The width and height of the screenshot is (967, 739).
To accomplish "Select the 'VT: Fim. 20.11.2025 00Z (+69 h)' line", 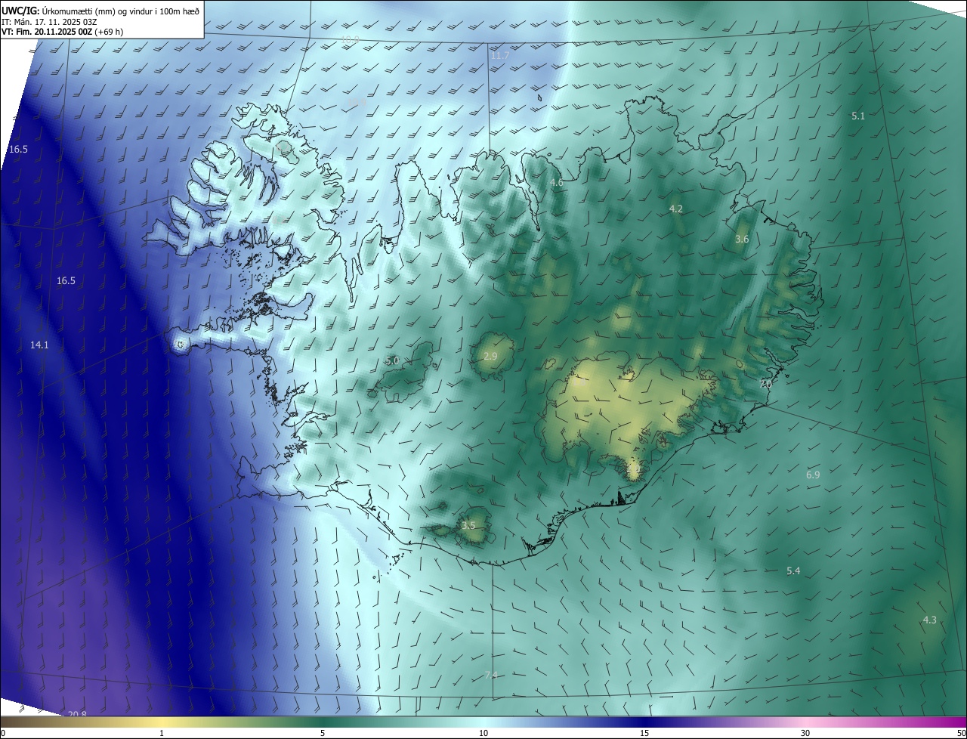I will click(62, 32).
